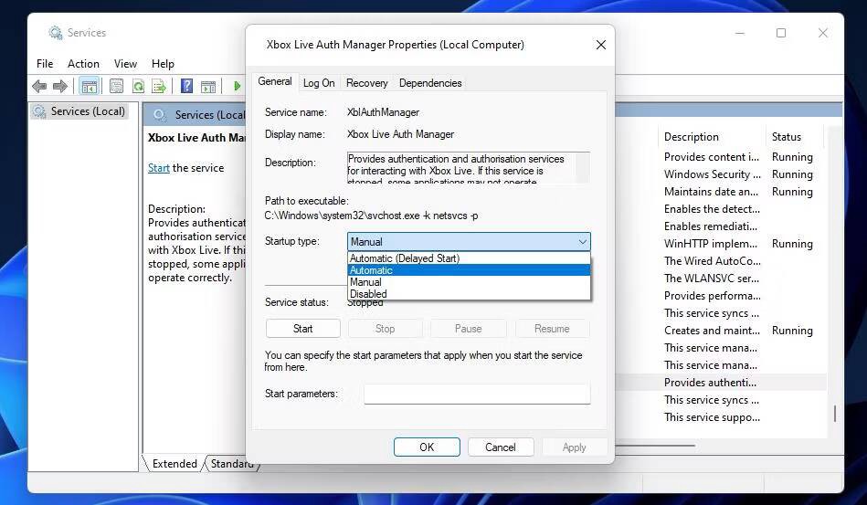Select the 'Enables remediati...' service row

pos(711,226)
